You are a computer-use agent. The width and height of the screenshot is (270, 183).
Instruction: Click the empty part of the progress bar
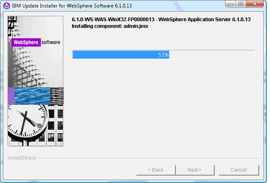point(212,54)
